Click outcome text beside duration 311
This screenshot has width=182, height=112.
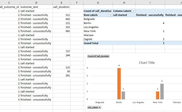[34, 15]
